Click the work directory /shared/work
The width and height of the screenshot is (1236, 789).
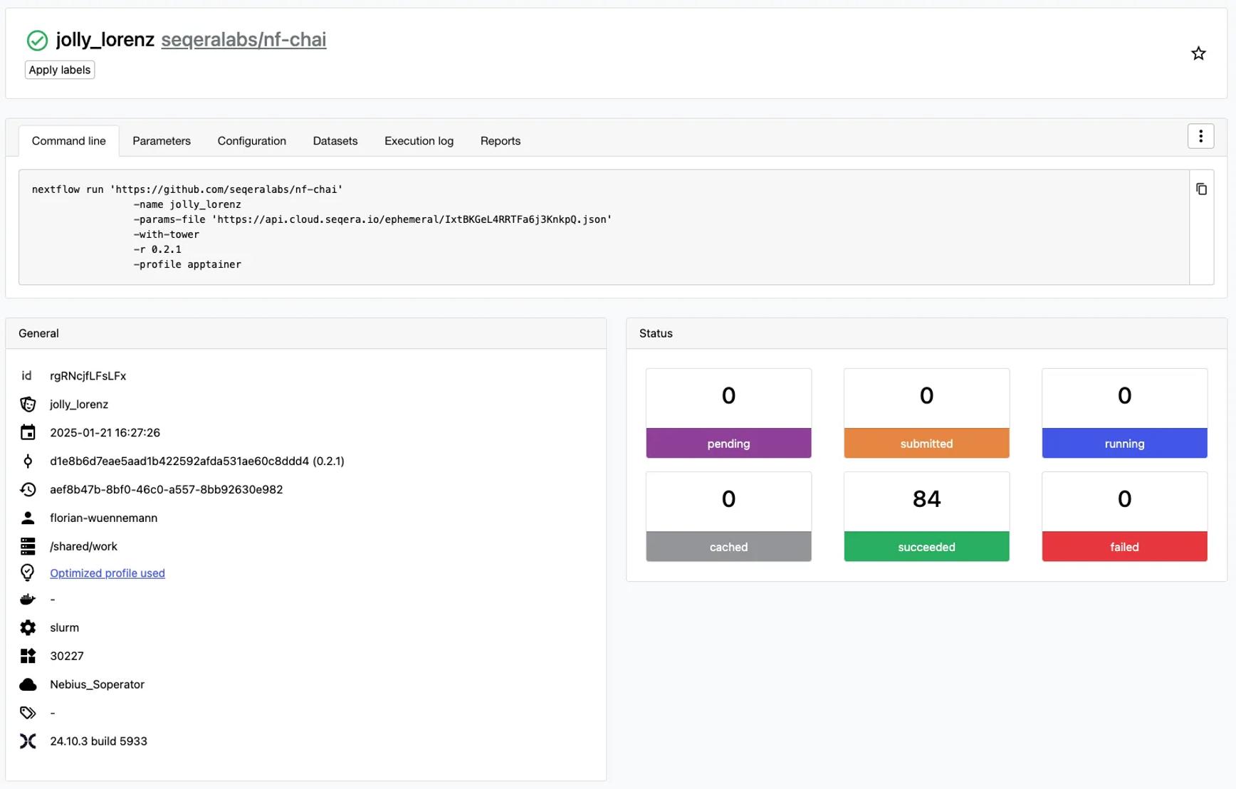pyautogui.click(x=83, y=547)
